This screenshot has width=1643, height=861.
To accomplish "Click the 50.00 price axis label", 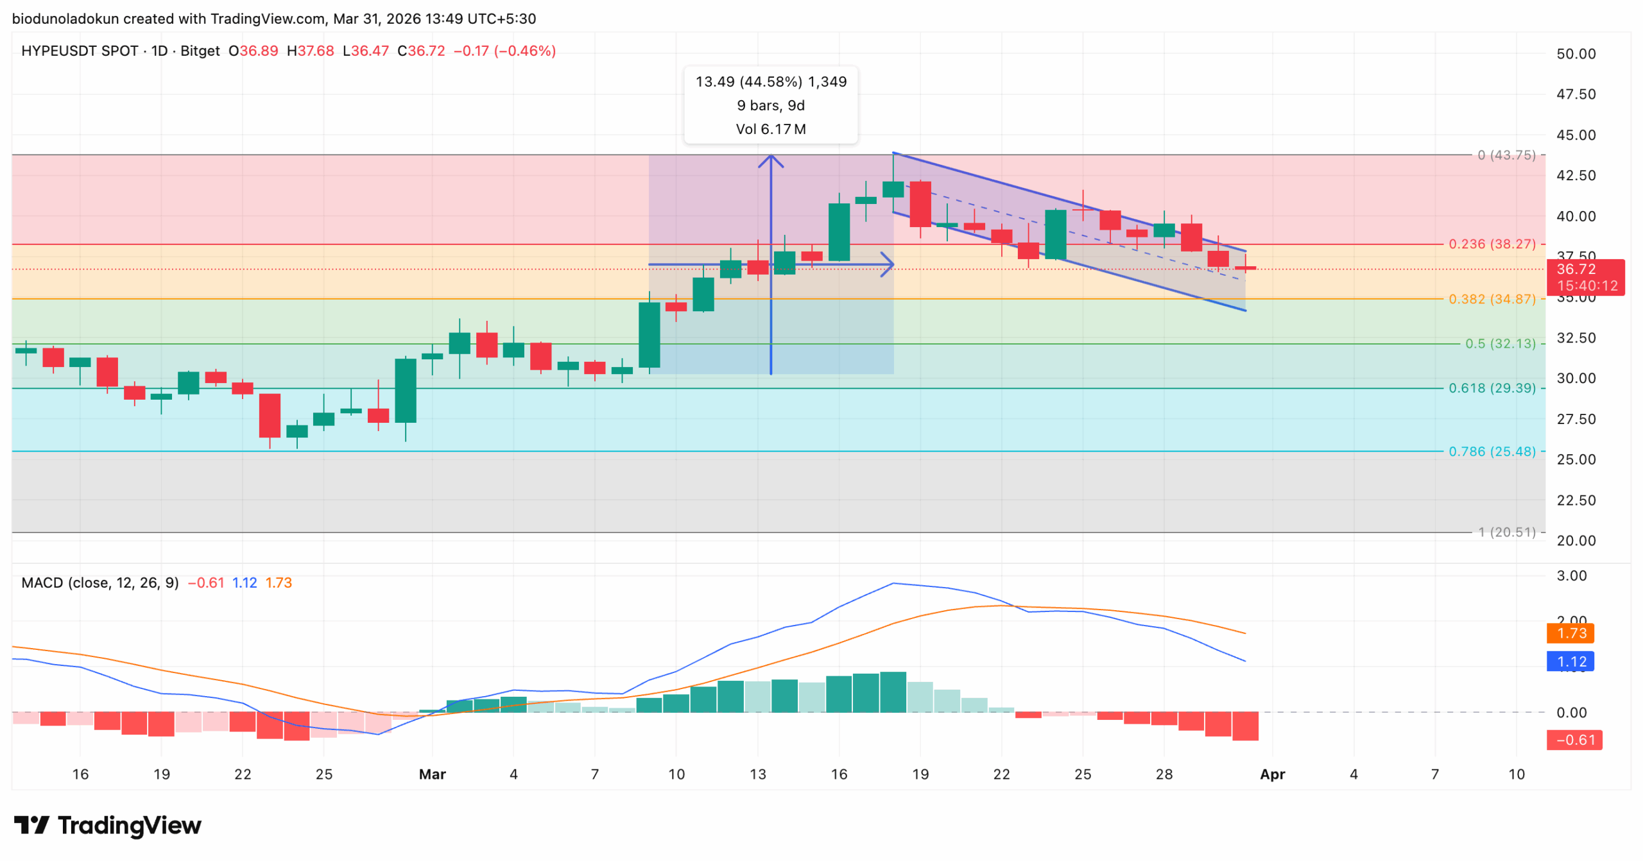I will [x=1576, y=54].
